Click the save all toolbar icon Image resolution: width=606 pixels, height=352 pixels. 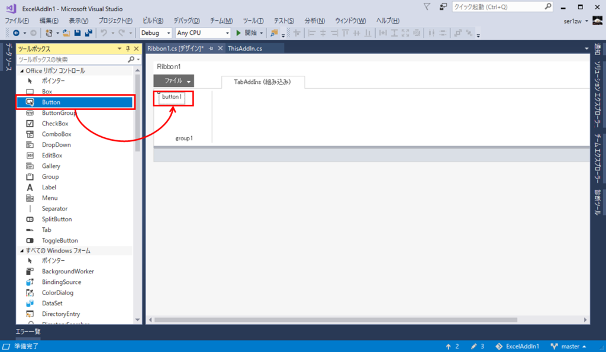[x=89, y=33]
